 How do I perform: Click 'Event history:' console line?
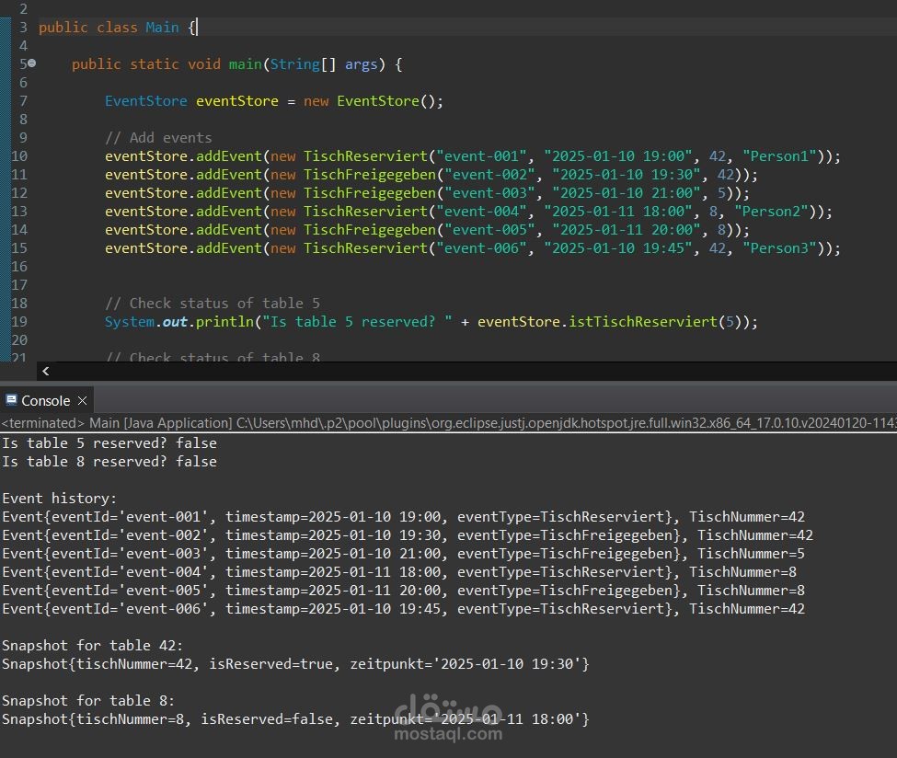(x=60, y=499)
